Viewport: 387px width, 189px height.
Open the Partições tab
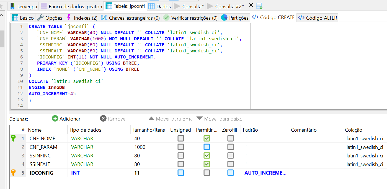pos(235,18)
